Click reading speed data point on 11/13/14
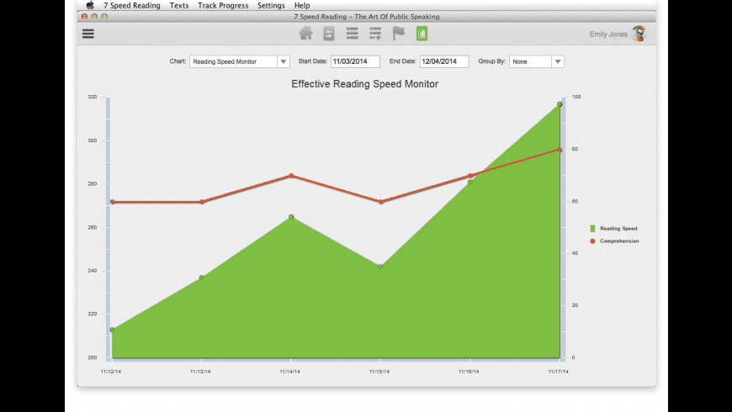Screen dimensions: 732x412 202,277
